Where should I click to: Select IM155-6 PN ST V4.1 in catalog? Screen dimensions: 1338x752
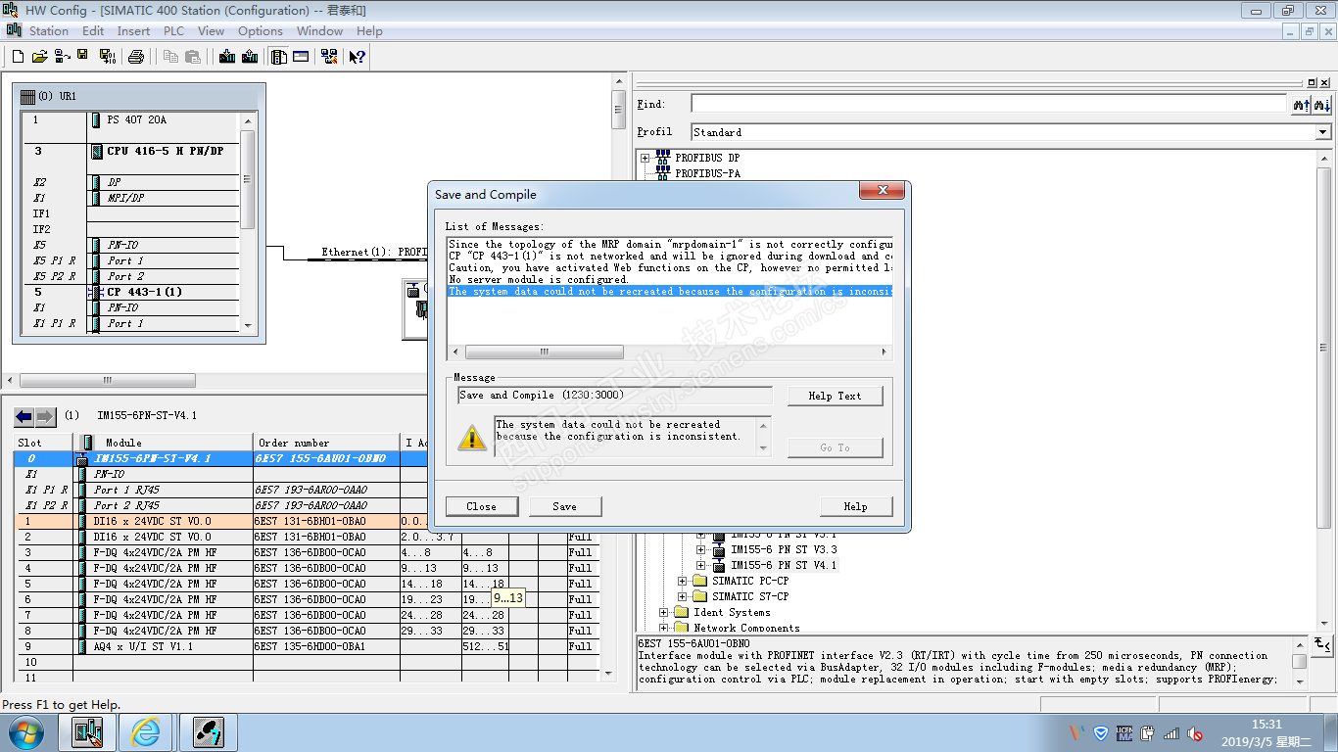click(784, 565)
